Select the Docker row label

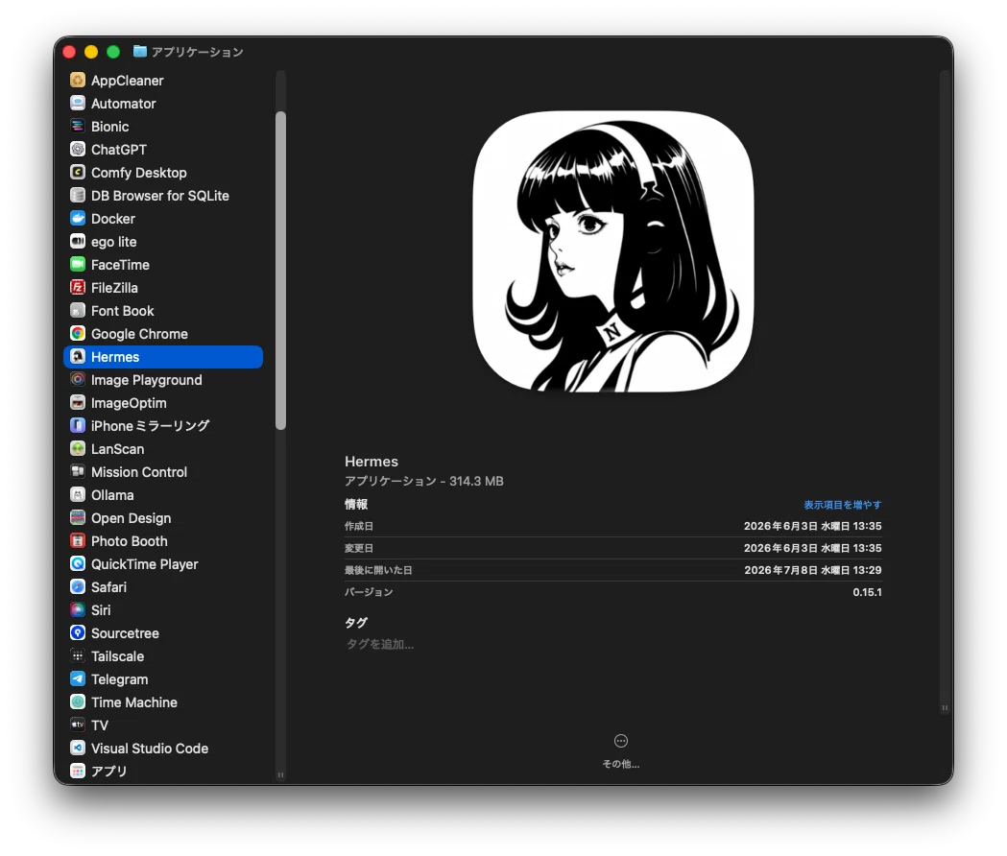click(x=113, y=219)
